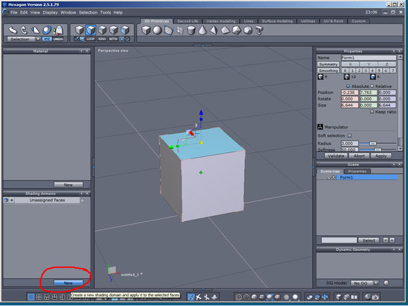This screenshot has width=408, height=306.
Task: Toggle X symmetry button
Action: point(350,65)
